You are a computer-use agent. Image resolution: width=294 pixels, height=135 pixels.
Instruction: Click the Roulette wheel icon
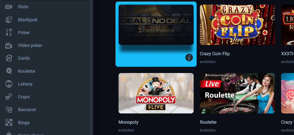click(9, 71)
